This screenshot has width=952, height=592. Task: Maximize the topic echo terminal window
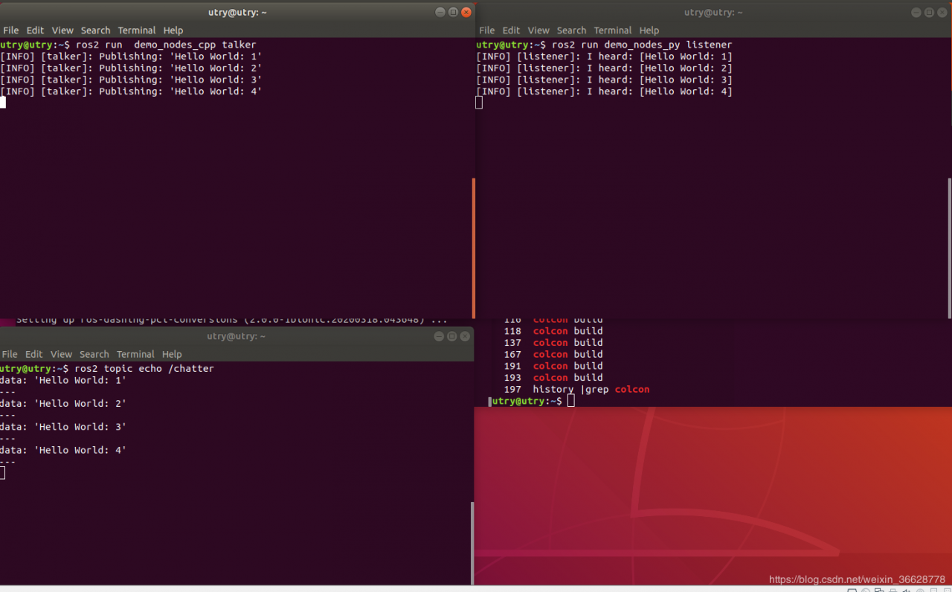click(x=451, y=336)
